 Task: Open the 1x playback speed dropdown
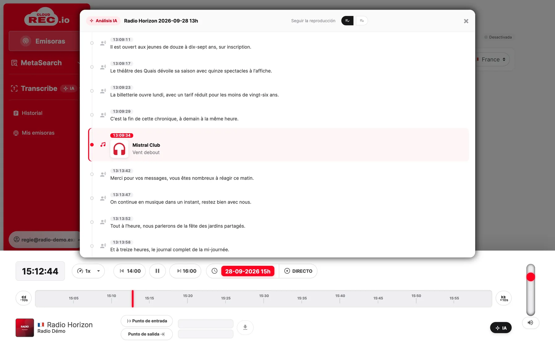tap(88, 271)
